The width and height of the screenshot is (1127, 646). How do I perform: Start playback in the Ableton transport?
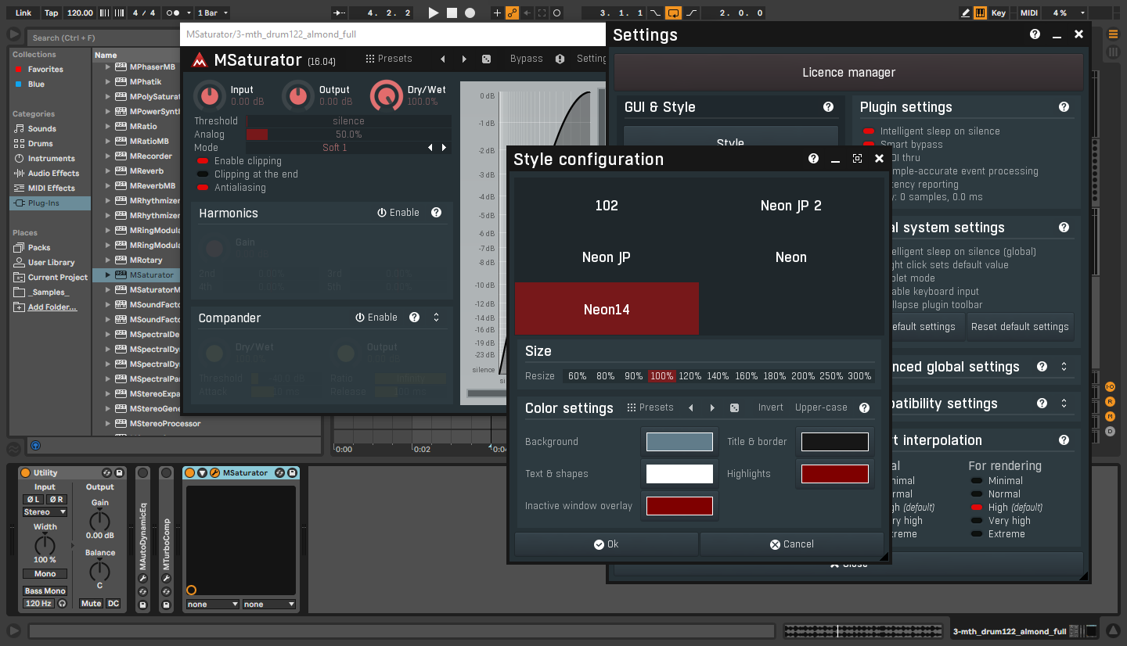tap(434, 13)
